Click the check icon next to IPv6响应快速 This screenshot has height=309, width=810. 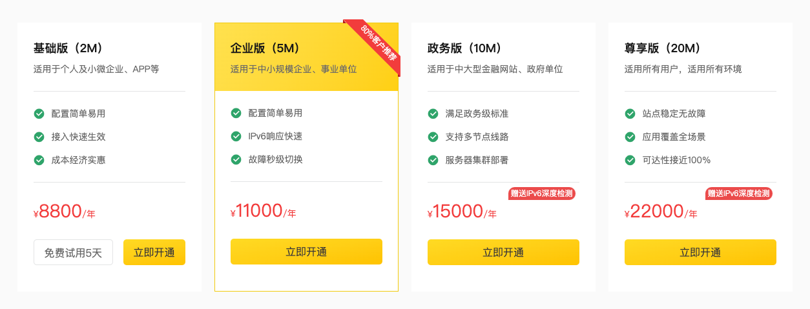[x=236, y=136]
